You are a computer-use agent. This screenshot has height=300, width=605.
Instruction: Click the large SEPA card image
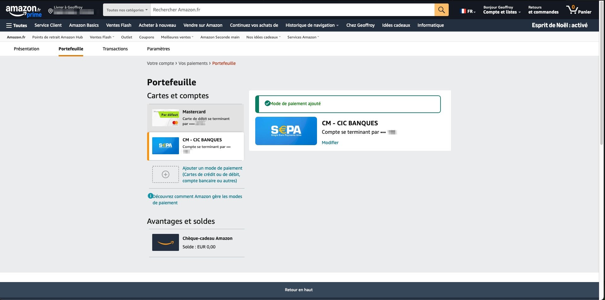286,131
